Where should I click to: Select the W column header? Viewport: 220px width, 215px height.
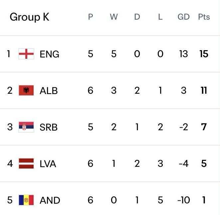[x=114, y=17]
